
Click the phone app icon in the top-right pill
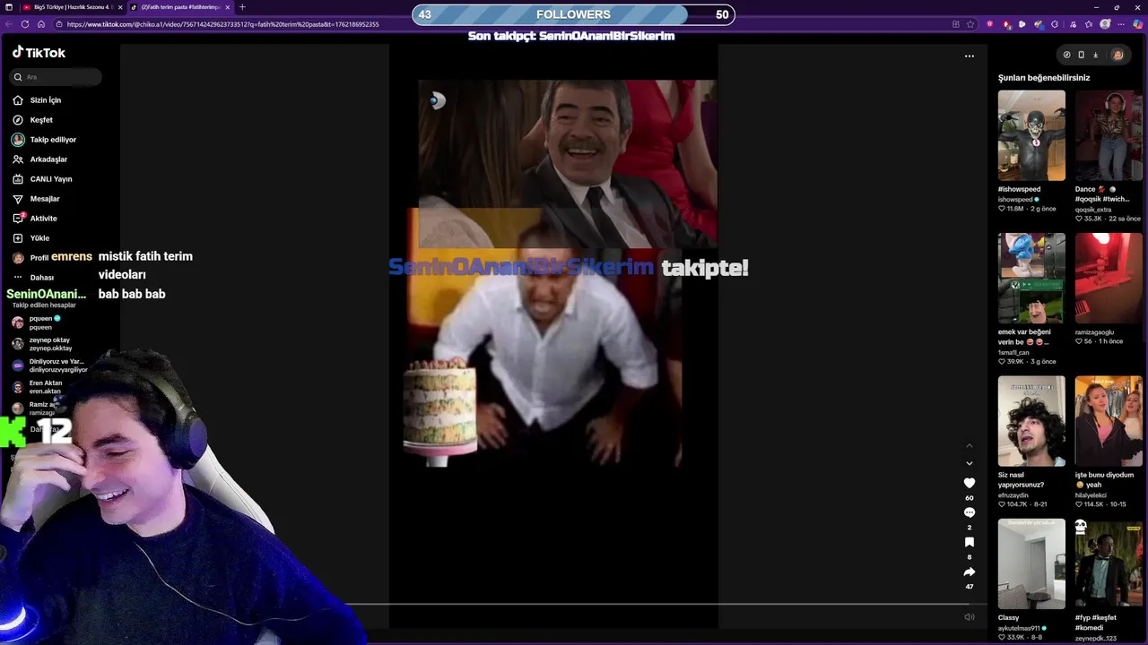pyautogui.click(x=1081, y=55)
